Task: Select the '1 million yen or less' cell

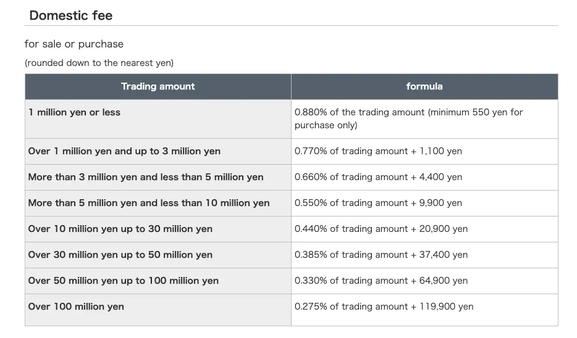Action: (158, 119)
